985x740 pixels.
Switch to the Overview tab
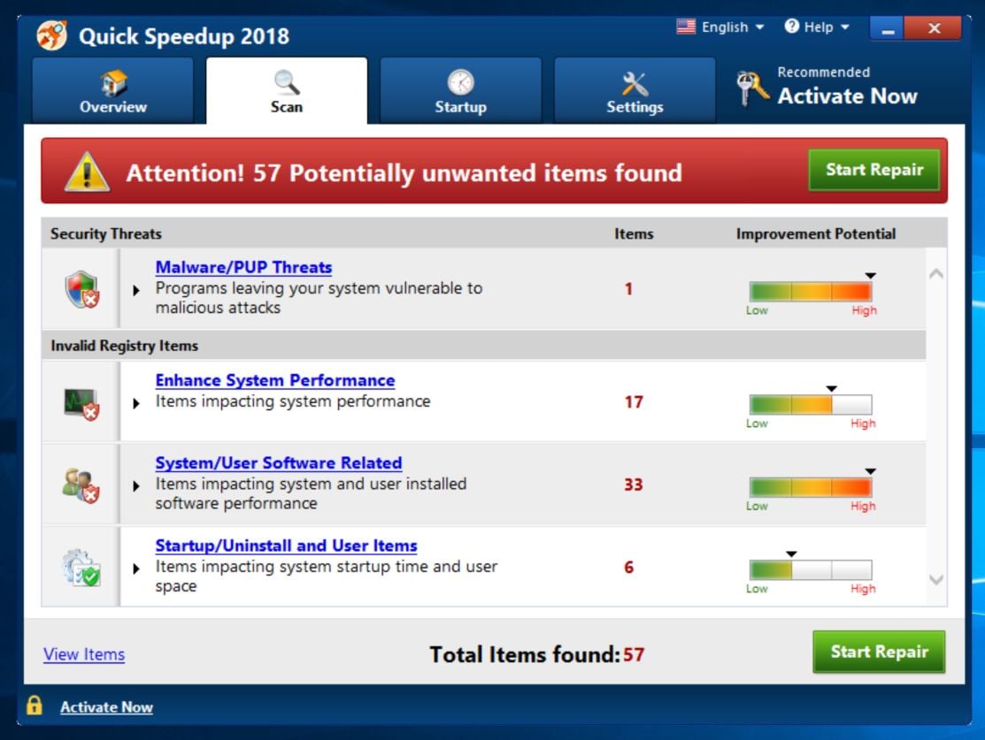tap(113, 90)
